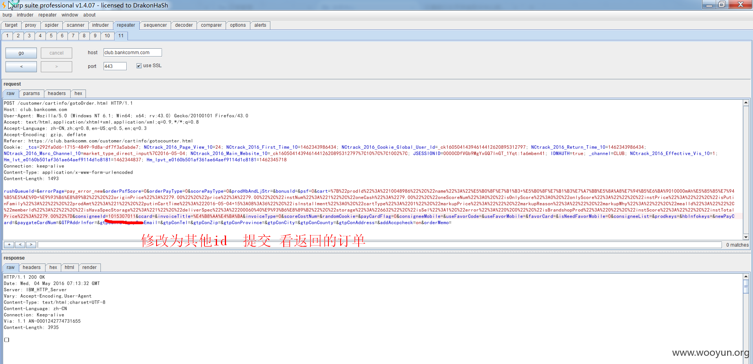Click the 'Content-Length: 1493' header line
This screenshot has height=364, width=753.
pyautogui.click(x=31, y=179)
